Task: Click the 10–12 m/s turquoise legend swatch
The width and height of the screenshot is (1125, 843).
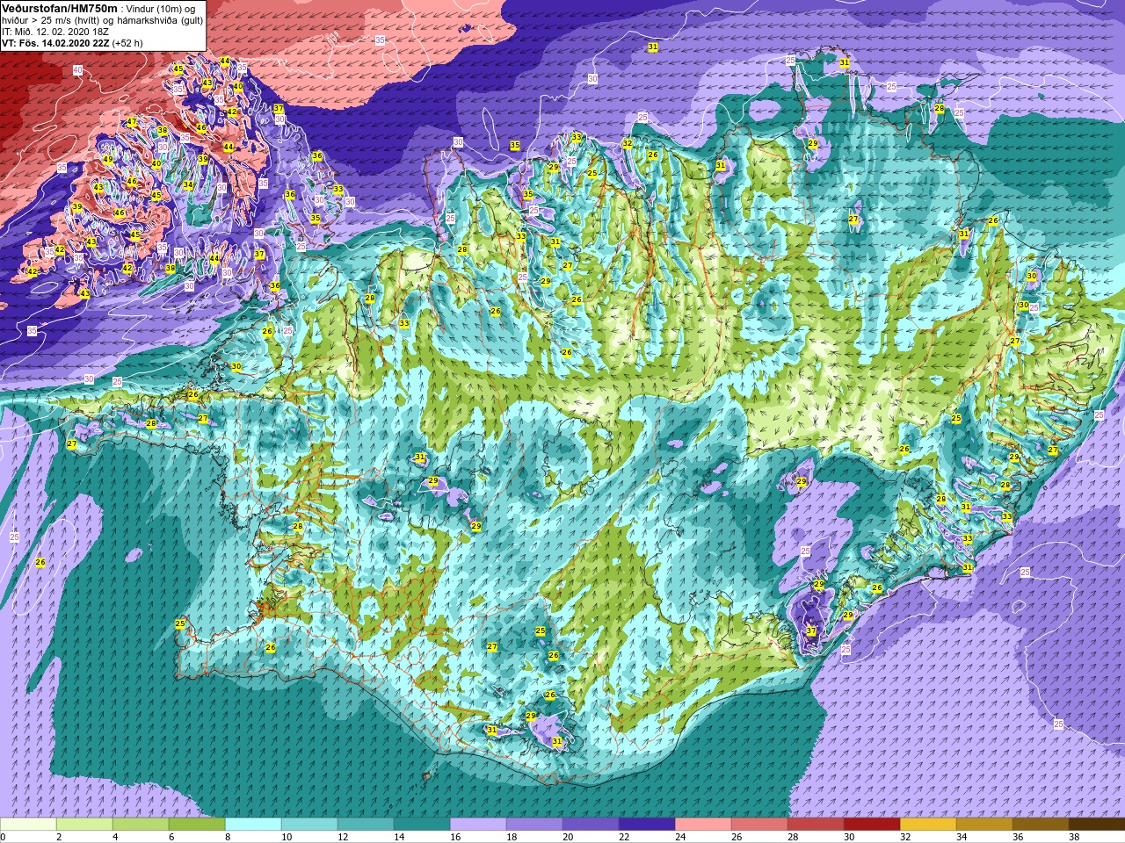Action: pos(309,825)
